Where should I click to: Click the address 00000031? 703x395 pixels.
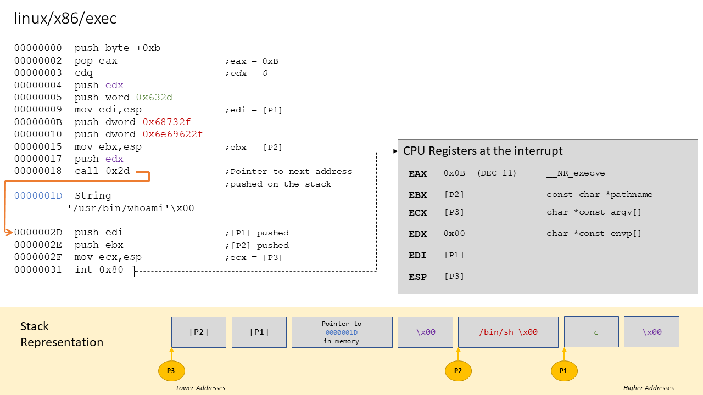(x=38, y=270)
